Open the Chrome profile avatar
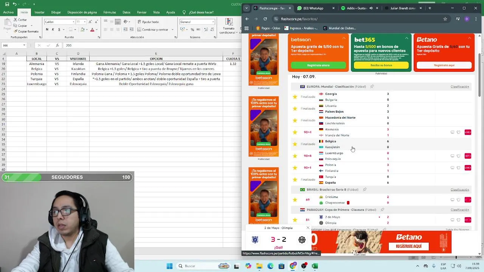Viewport: 484px width, 272px height. click(x=467, y=19)
